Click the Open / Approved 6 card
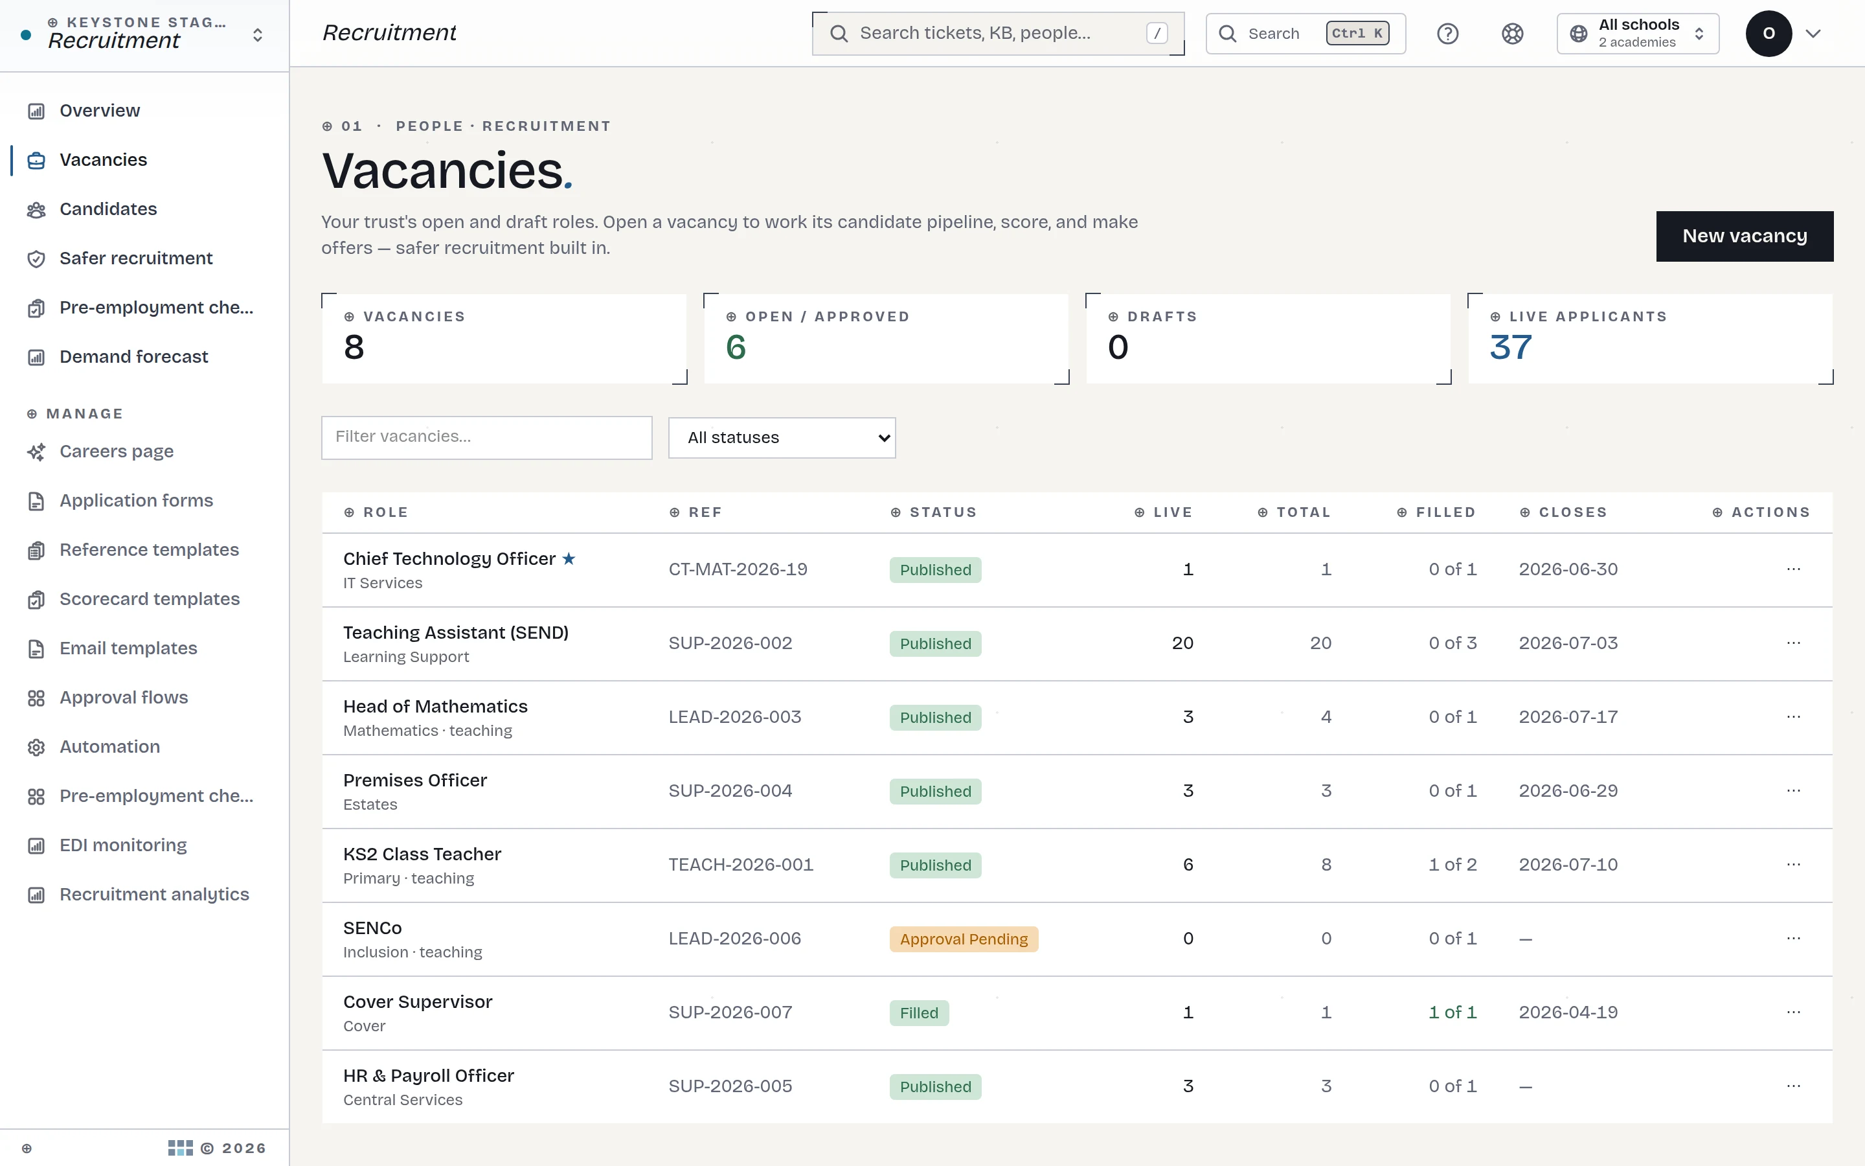Screen dimensions: 1865x1166 pos(887,339)
